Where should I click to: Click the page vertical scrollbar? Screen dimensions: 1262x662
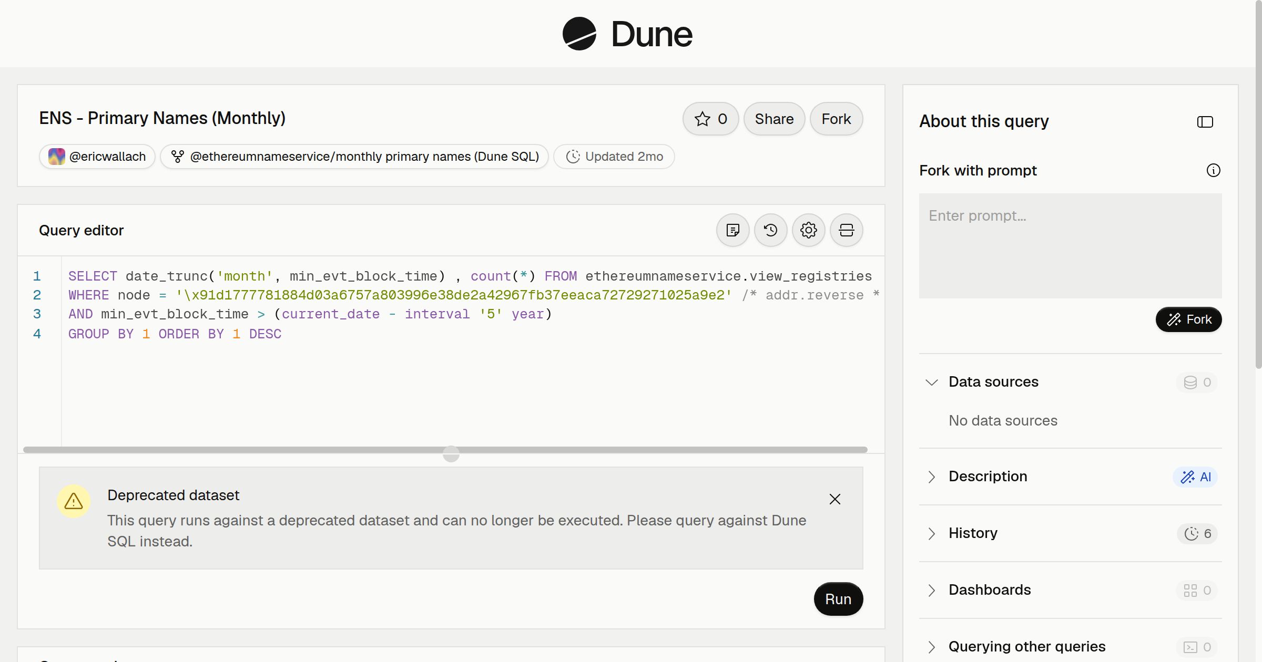pos(1258,184)
